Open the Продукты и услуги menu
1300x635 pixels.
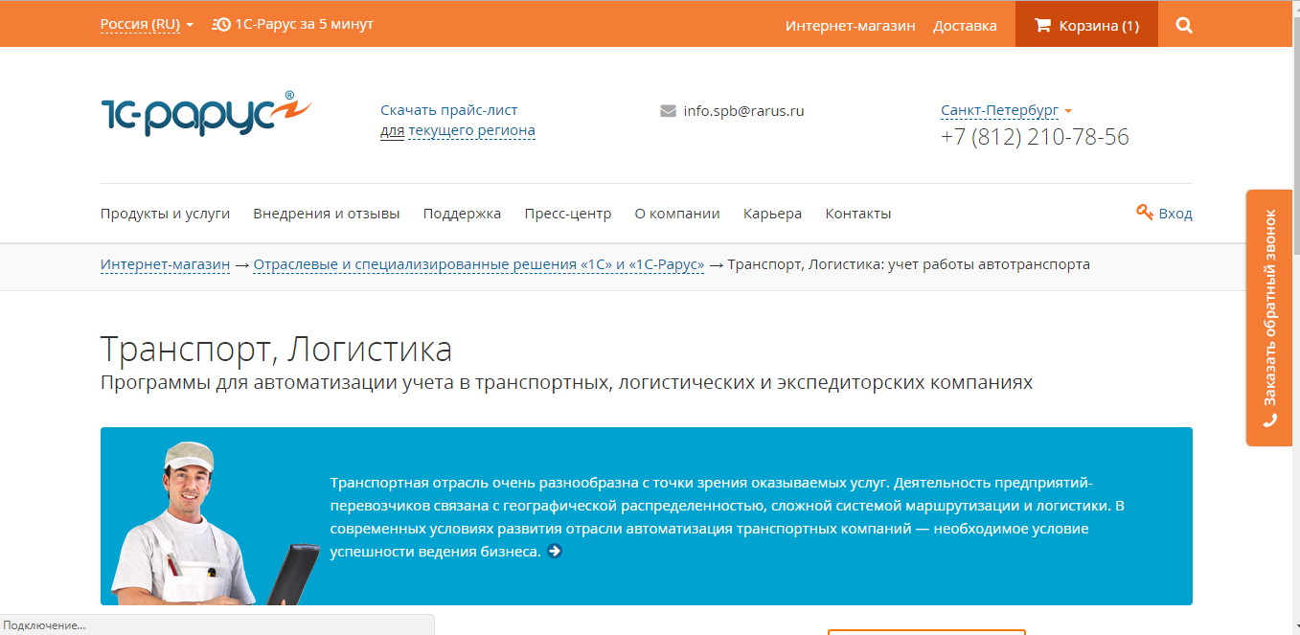[166, 213]
